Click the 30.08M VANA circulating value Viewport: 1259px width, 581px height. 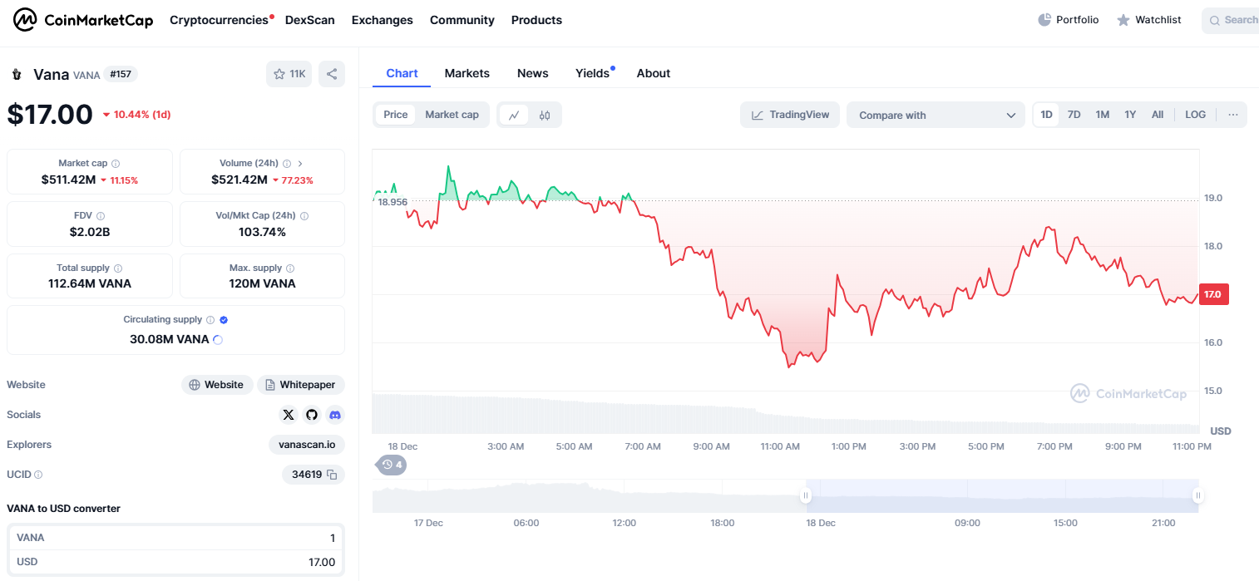point(170,339)
